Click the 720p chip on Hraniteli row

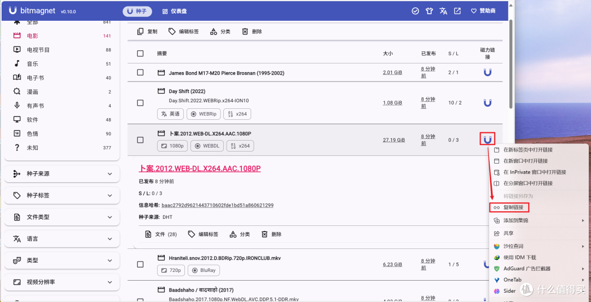(171, 270)
